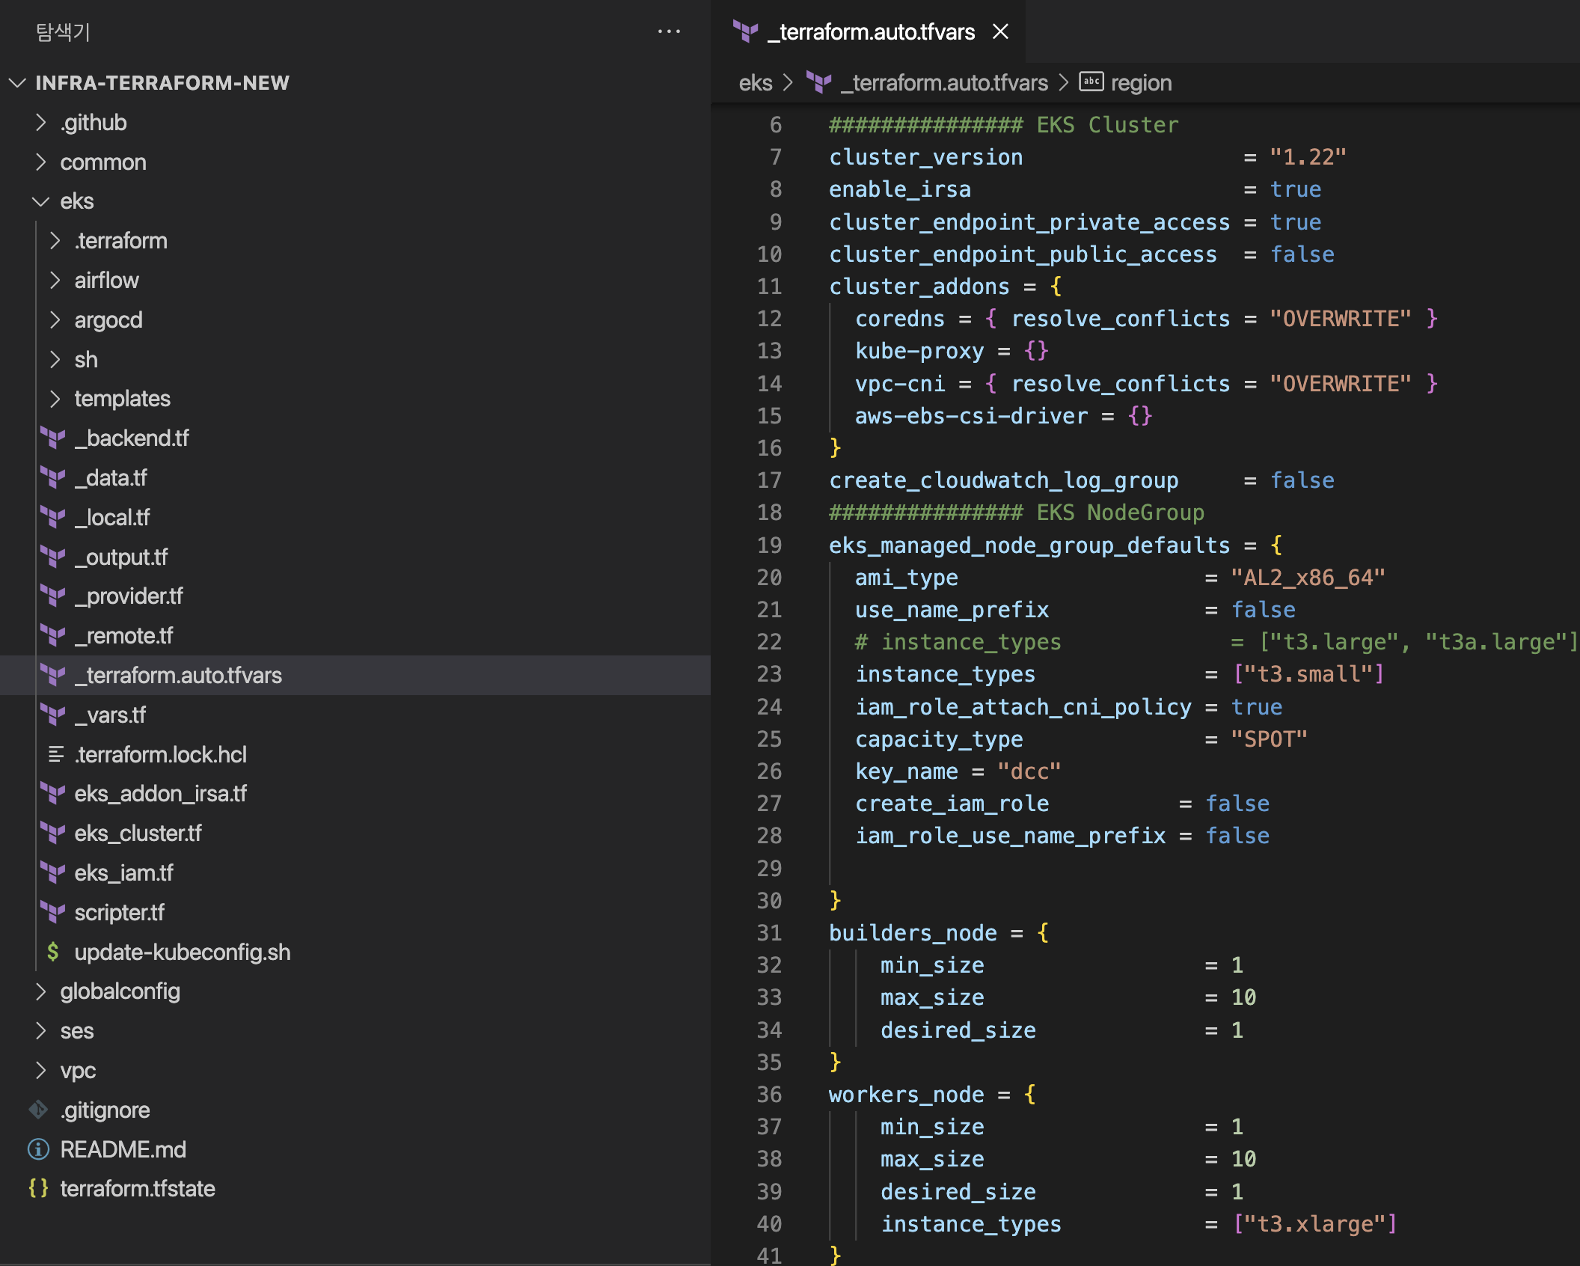1580x1266 pixels.
Task: Click the region symbol icon in breadcrumb
Action: (1091, 82)
